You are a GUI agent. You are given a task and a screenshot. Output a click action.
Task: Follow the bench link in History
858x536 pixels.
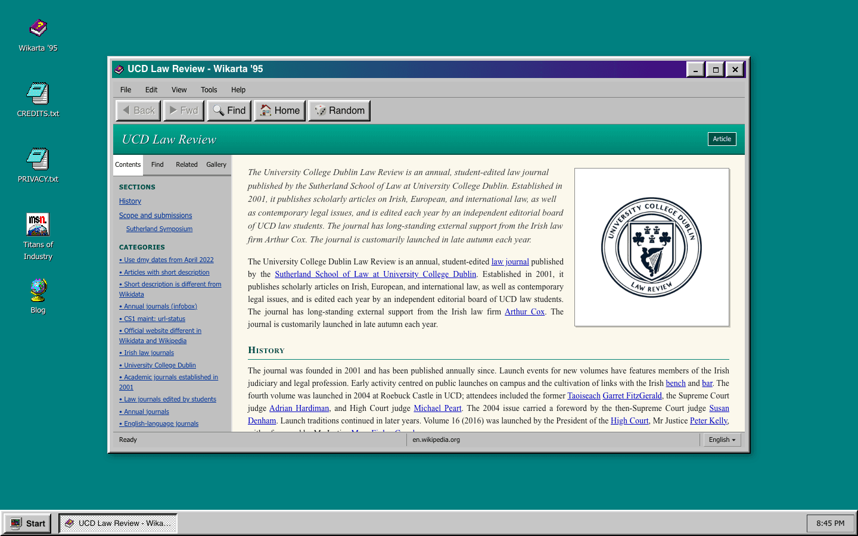pos(676,383)
